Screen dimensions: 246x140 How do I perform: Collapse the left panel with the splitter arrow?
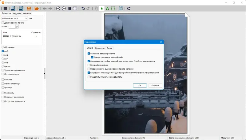(x=45, y=73)
